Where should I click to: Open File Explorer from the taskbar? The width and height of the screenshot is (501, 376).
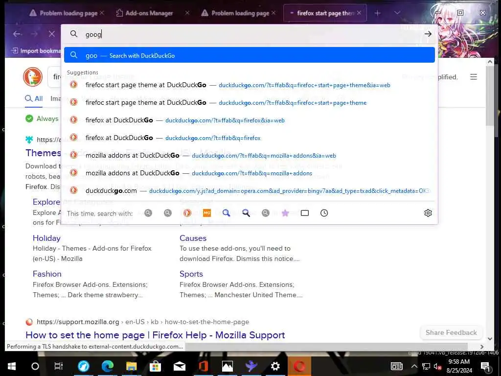point(131,366)
